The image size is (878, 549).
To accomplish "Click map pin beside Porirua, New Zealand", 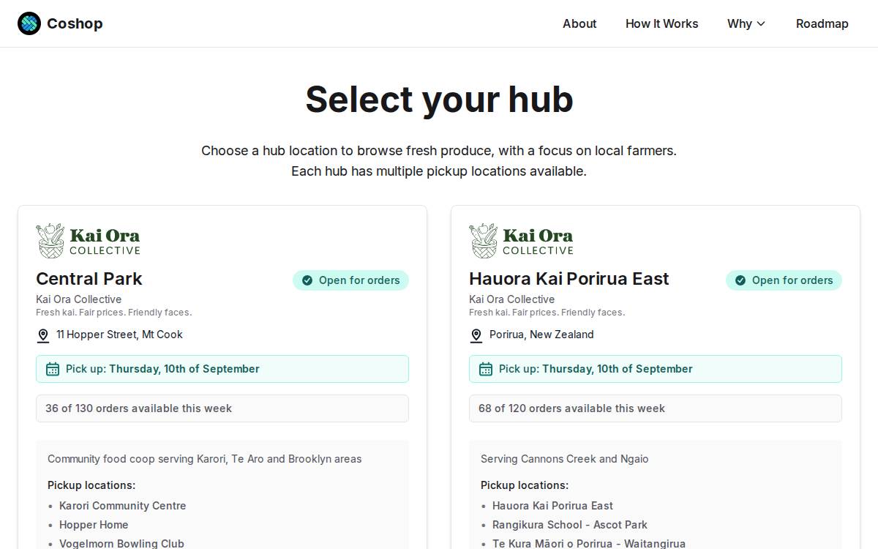I will pyautogui.click(x=476, y=335).
